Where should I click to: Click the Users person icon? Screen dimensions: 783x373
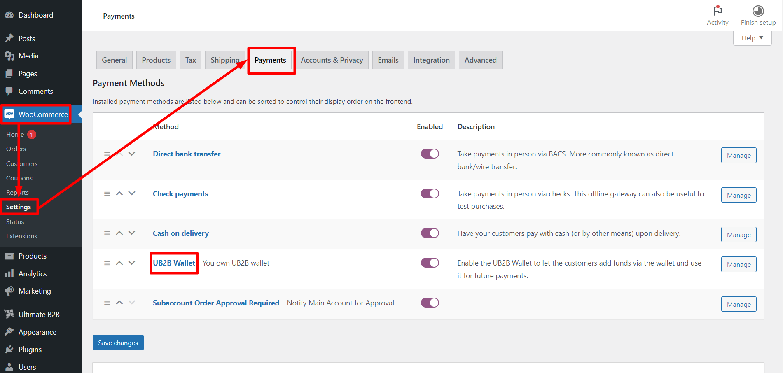click(9, 367)
